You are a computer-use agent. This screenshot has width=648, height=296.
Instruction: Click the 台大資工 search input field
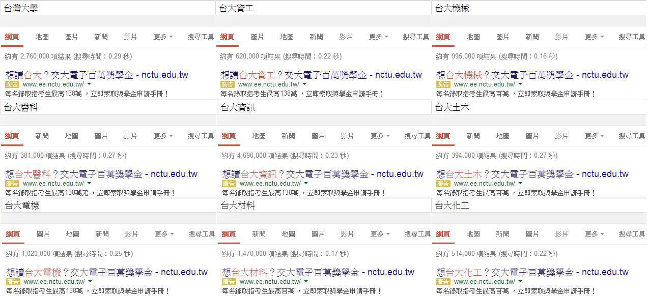click(x=323, y=8)
